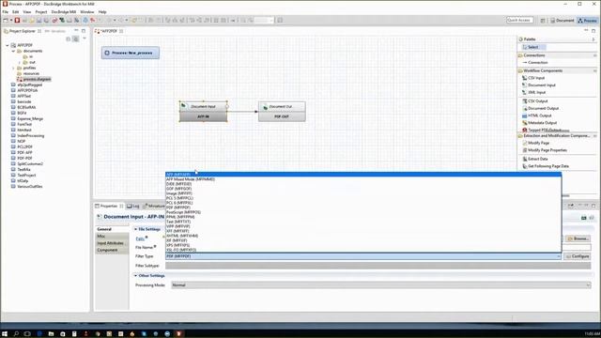
Task: Collapse the documents folder node
Action: pyautogui.click(x=13, y=51)
